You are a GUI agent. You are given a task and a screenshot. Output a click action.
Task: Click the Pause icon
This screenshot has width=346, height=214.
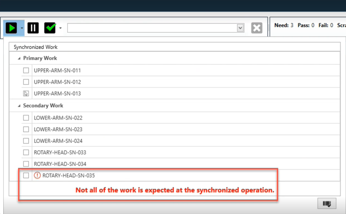pyautogui.click(x=32, y=28)
